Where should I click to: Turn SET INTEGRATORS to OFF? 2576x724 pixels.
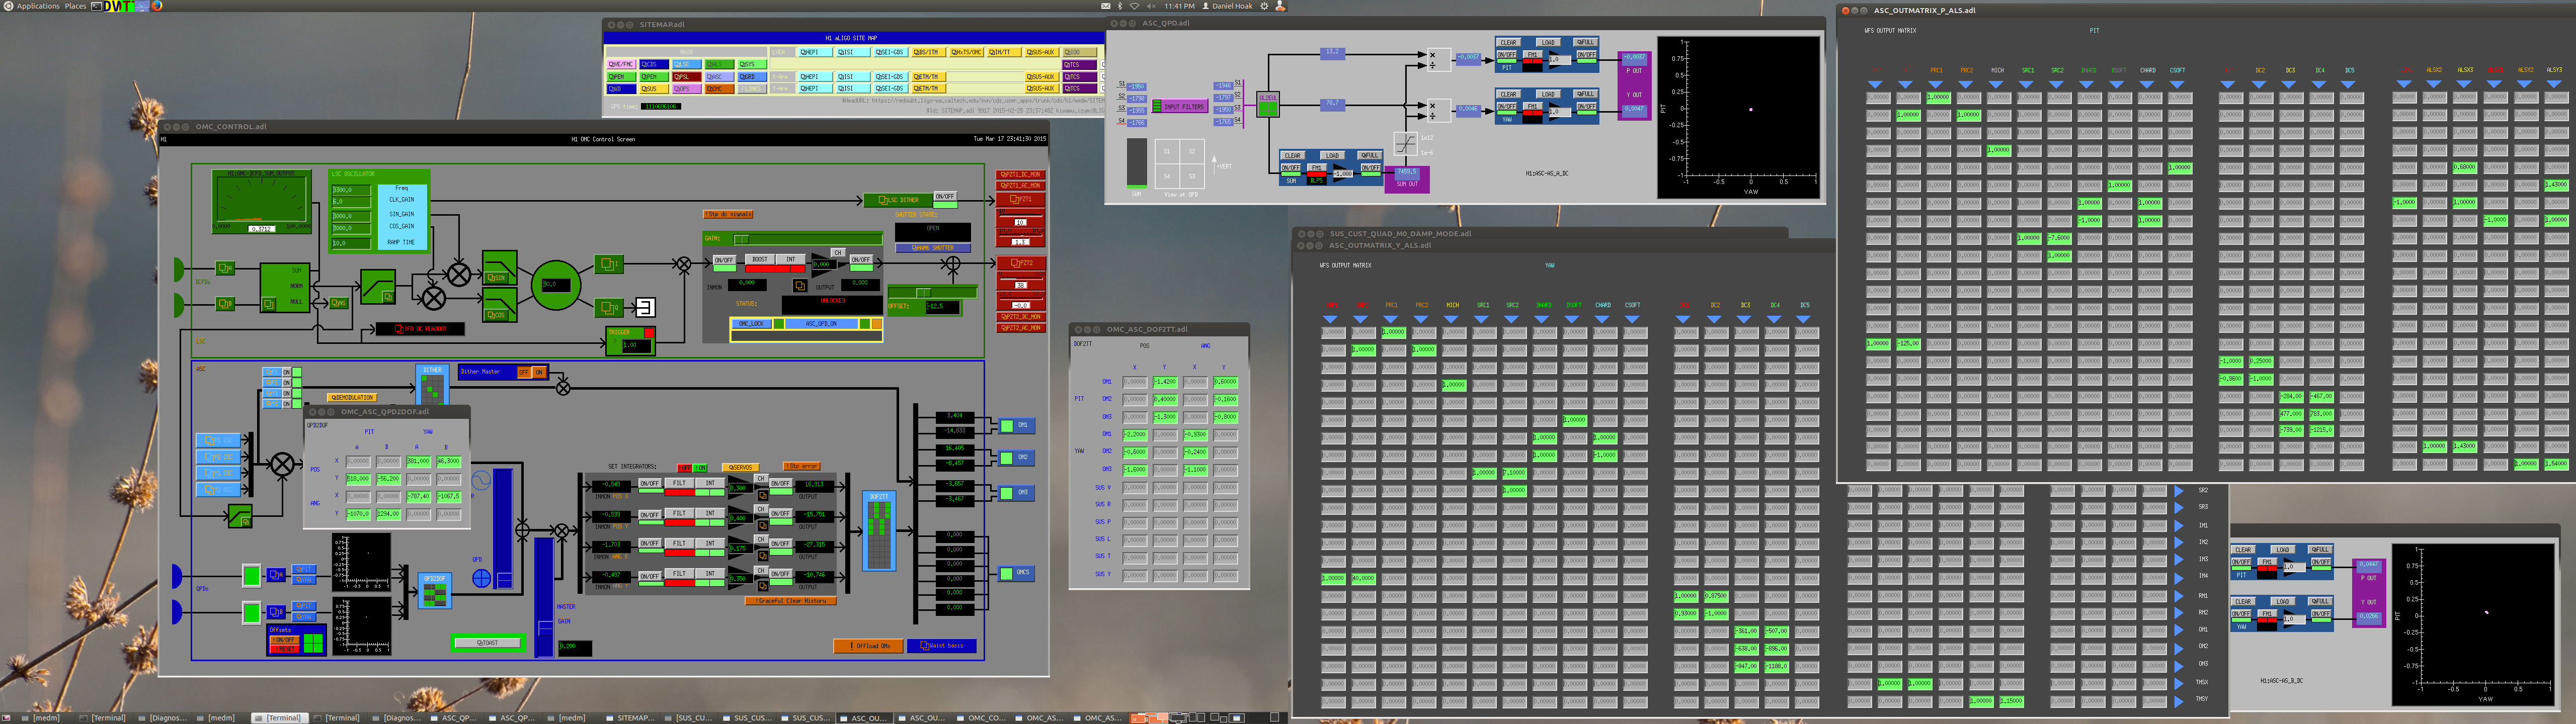684,467
